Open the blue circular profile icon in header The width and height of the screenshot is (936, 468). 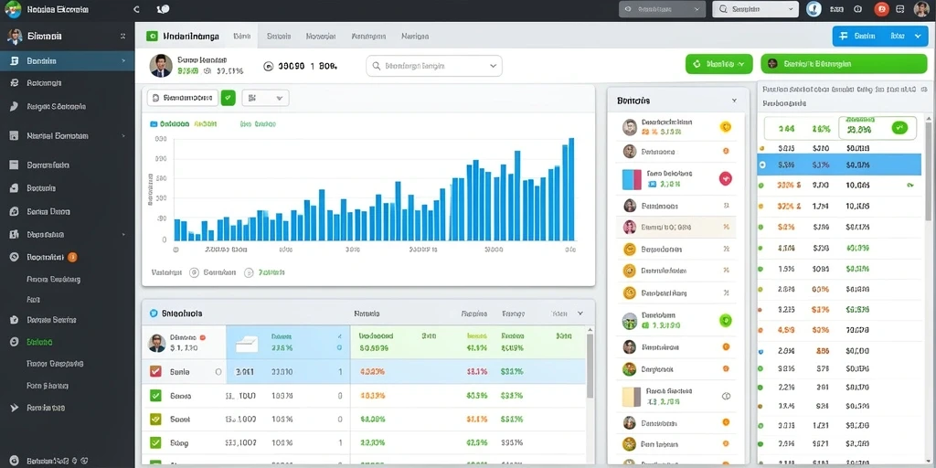(814, 9)
